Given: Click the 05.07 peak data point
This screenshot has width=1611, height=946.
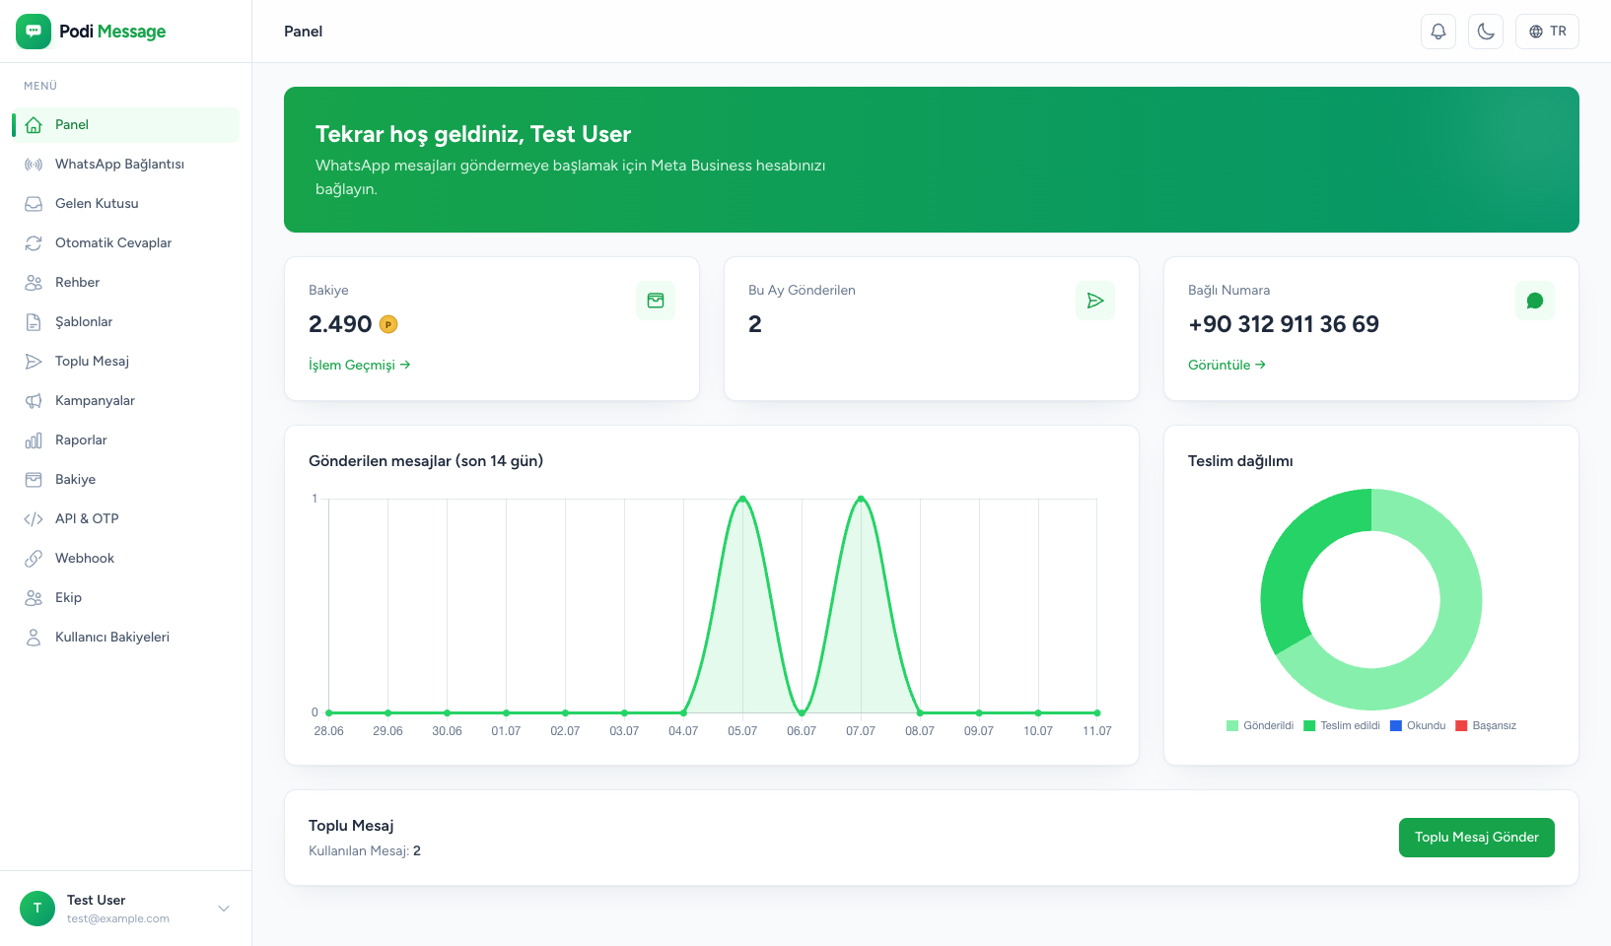Looking at the screenshot, I should click(742, 499).
